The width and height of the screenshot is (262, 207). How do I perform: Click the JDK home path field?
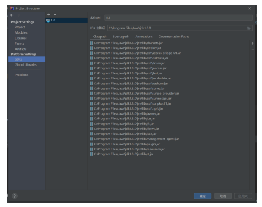pyautogui.click(x=177, y=28)
